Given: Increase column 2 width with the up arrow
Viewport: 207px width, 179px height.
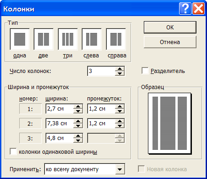Looking at the screenshot, I should click(78, 121).
